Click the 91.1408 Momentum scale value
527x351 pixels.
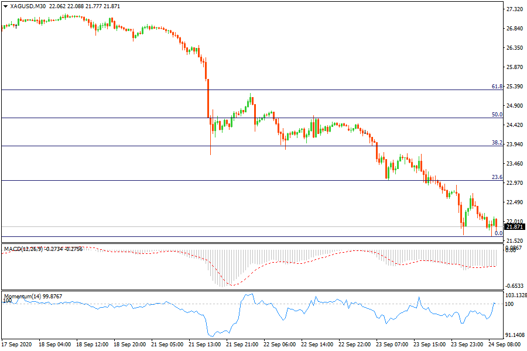(515, 335)
